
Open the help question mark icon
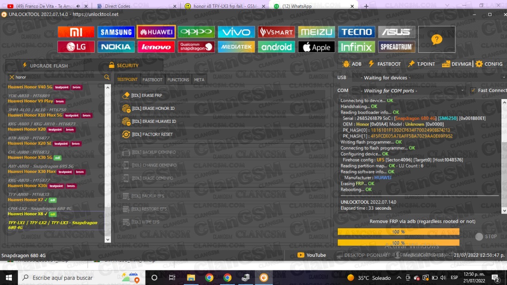pyautogui.click(x=436, y=39)
